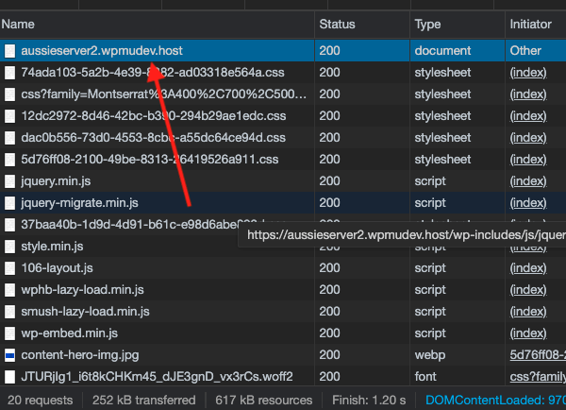Click the file icon beside 74ada103 css
Viewport: 566px width, 410px height.
point(10,73)
